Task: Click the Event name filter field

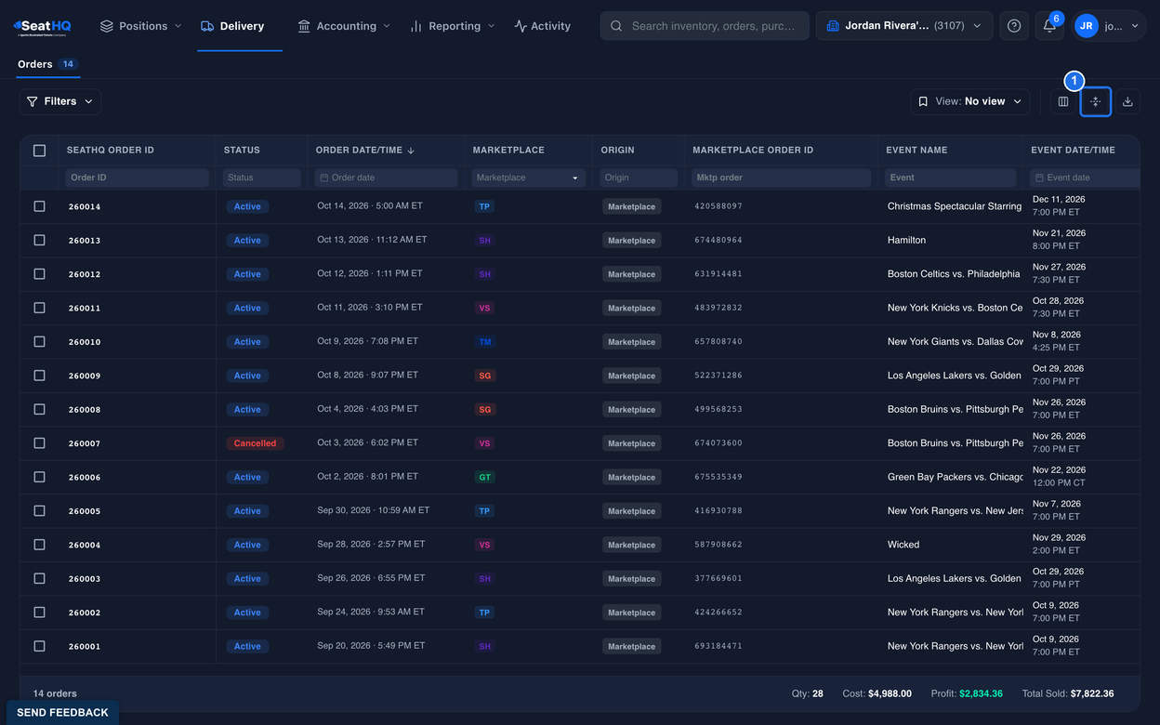Action: (951, 178)
